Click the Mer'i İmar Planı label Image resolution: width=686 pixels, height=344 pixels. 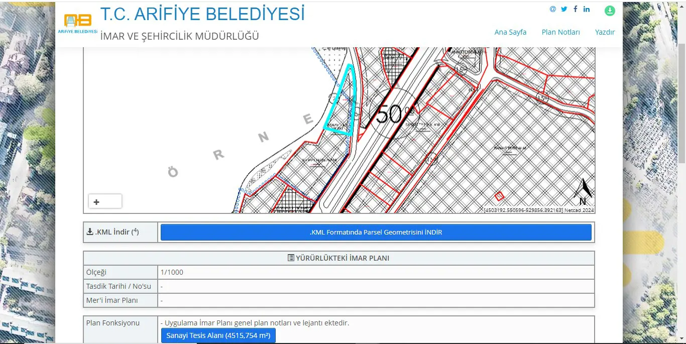click(112, 300)
